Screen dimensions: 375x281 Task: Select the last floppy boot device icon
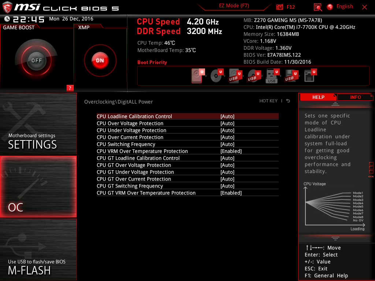tap(310, 76)
